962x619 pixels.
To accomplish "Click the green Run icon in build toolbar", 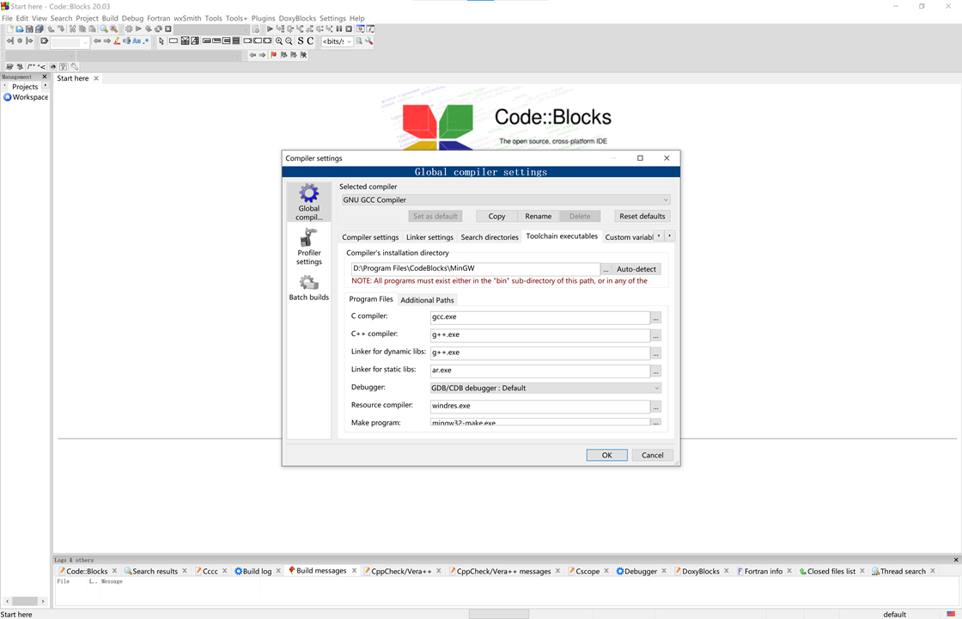I will point(138,29).
